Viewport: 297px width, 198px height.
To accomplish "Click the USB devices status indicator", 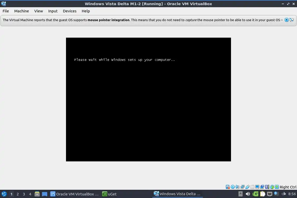I will click(247, 187).
